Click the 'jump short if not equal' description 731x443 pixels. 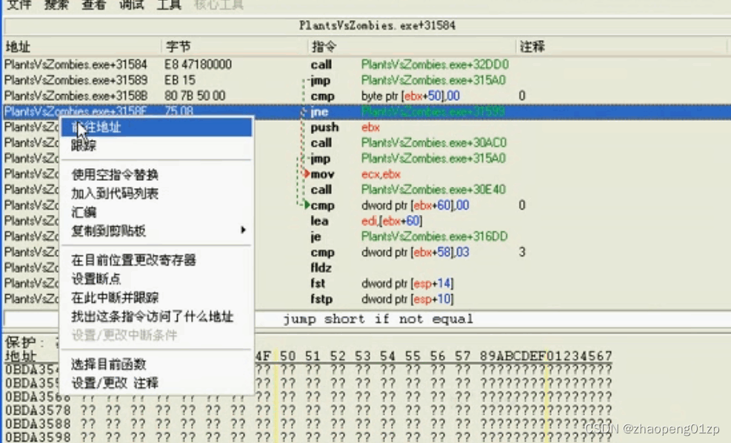378,319
